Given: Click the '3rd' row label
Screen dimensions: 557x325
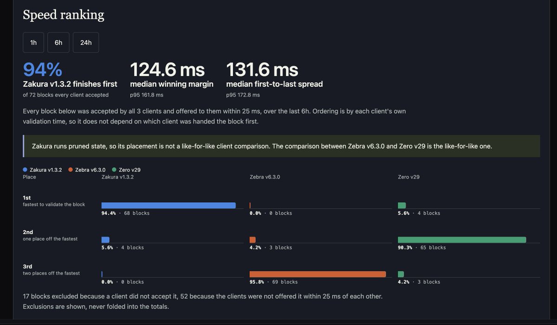Looking at the screenshot, I should tap(27, 266).
